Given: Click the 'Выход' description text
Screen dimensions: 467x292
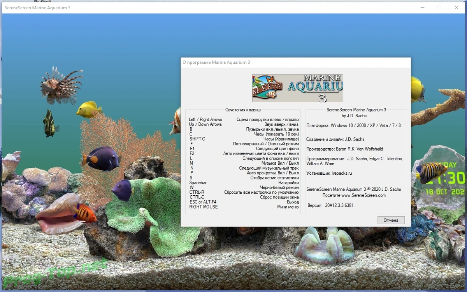Looking at the screenshot, I should (293, 202).
